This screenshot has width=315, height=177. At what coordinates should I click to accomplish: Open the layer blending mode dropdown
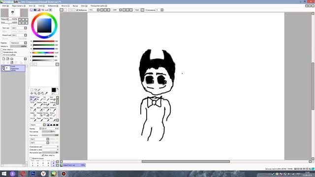(x=26, y=43)
